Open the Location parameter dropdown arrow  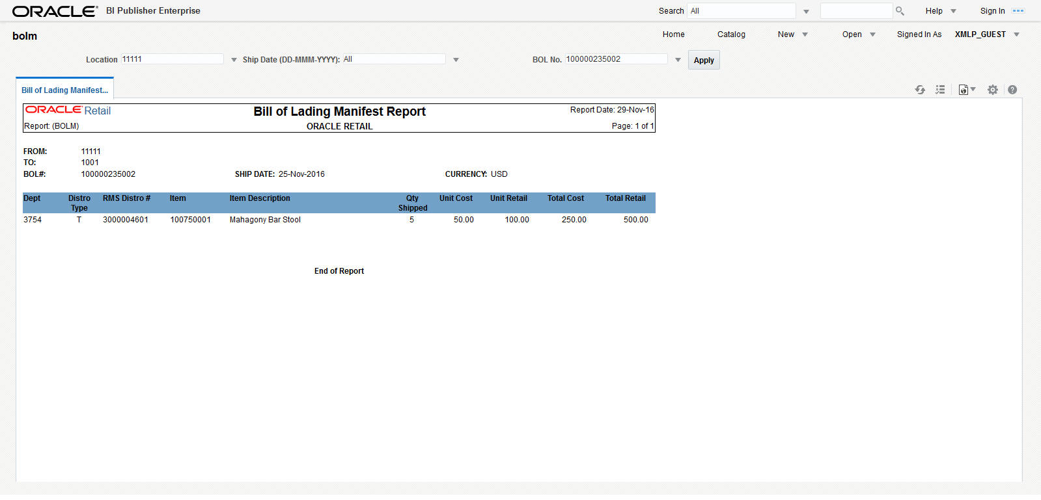pyautogui.click(x=234, y=60)
